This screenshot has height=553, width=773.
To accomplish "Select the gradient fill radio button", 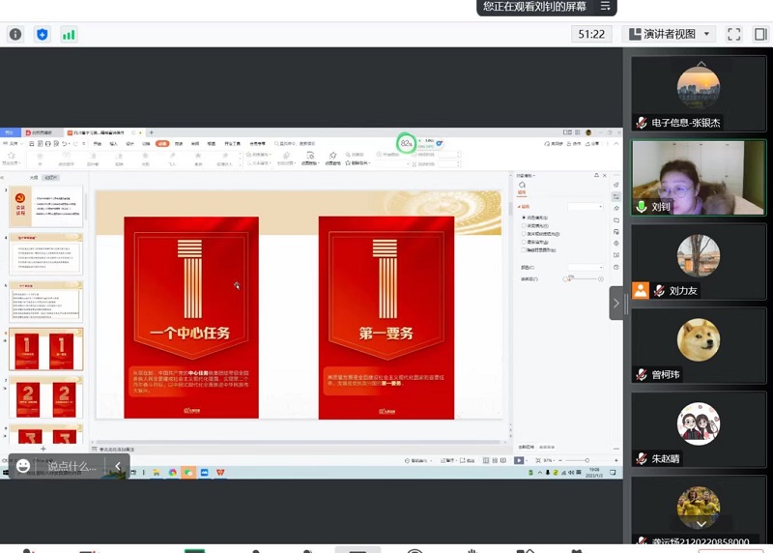I will (524, 226).
